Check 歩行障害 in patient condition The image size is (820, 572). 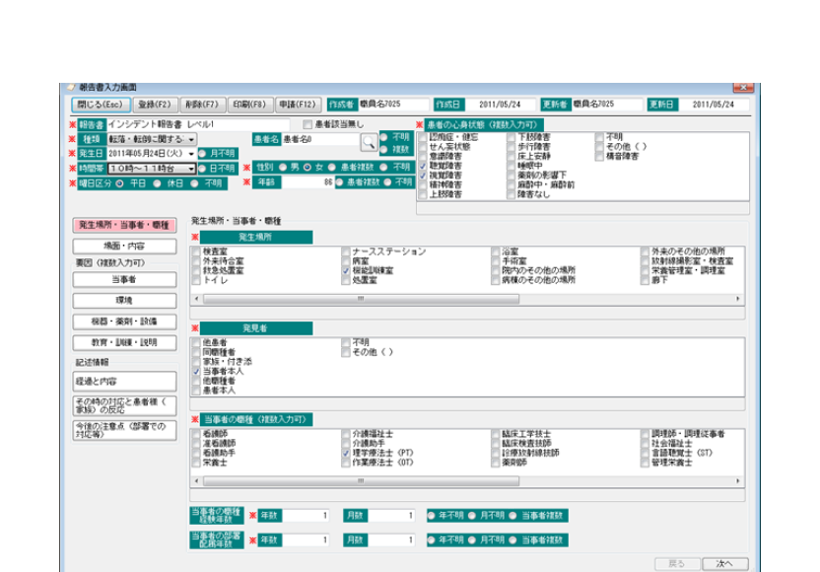511,147
